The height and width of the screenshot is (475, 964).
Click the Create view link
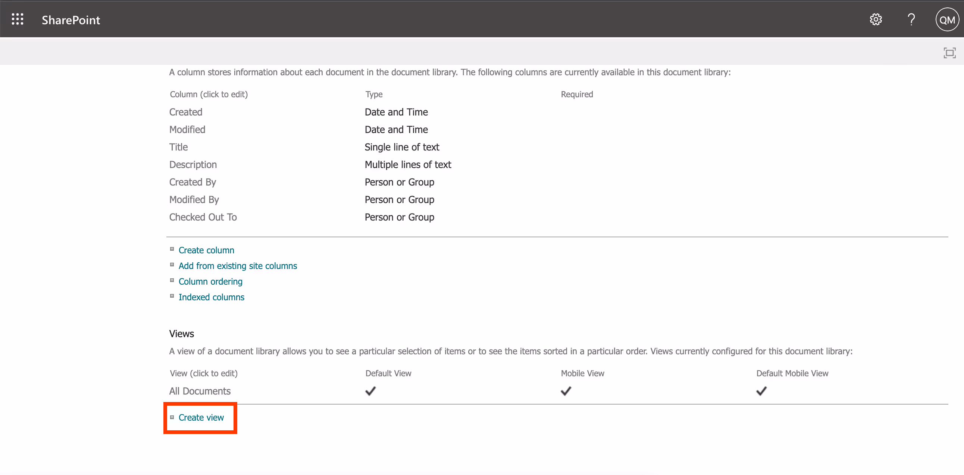click(x=201, y=418)
